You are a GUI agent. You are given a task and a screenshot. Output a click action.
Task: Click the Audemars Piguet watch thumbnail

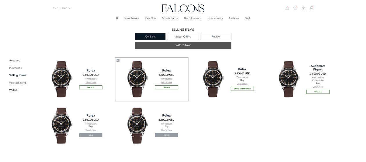288,79
